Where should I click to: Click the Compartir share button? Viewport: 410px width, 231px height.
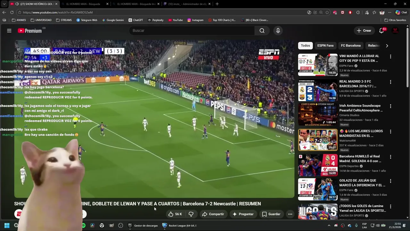point(213,214)
